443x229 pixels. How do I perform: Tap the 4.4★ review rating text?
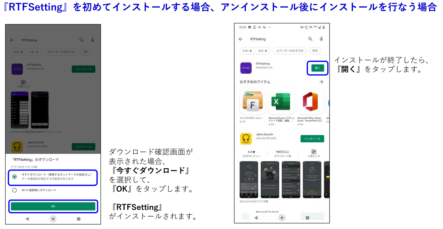251,152
